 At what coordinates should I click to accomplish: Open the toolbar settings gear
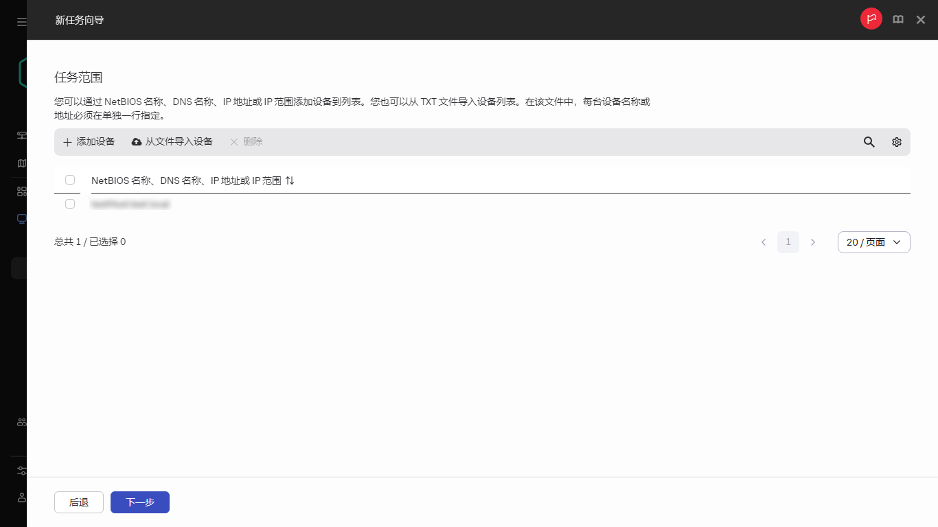coord(896,142)
